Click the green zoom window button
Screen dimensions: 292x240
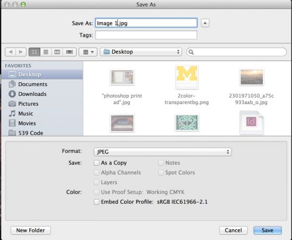tap(23, 4)
